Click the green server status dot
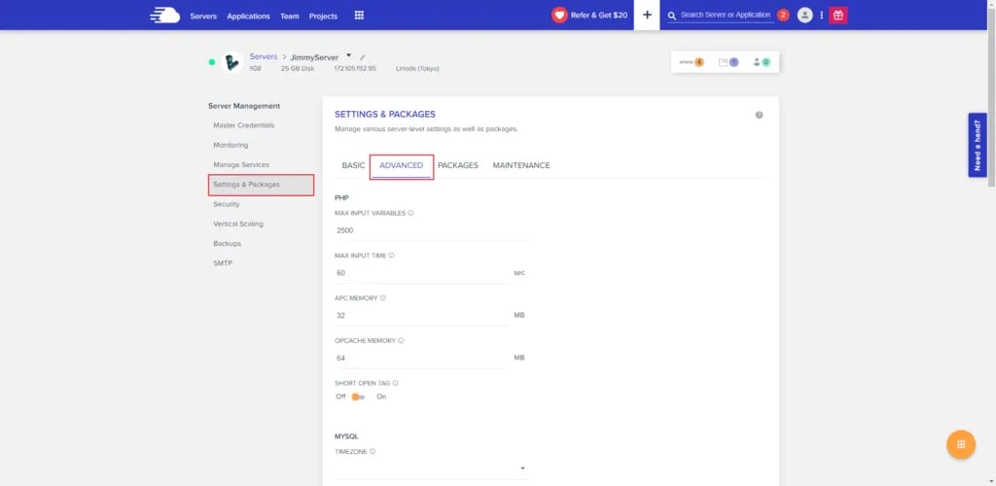This screenshot has height=486, width=996. coord(212,62)
